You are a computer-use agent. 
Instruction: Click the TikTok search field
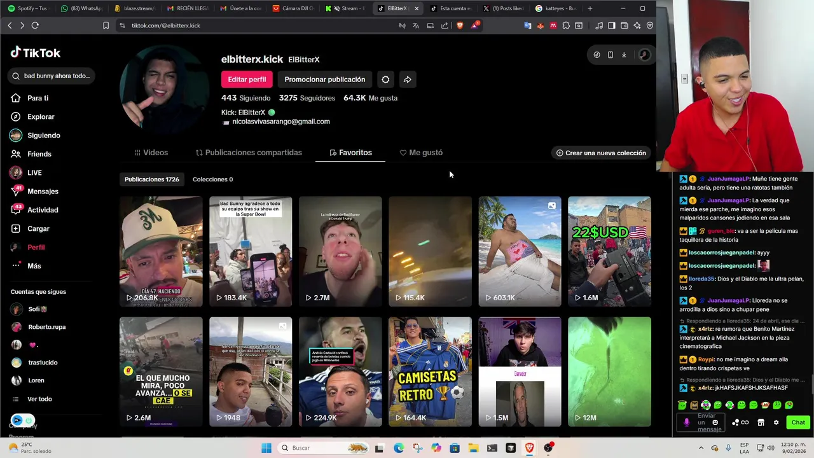coord(52,76)
